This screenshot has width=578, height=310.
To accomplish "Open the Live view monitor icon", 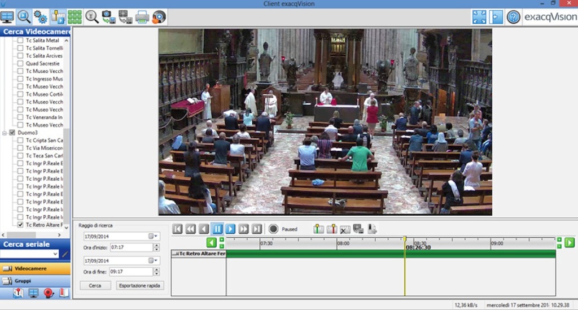I will tap(7, 17).
